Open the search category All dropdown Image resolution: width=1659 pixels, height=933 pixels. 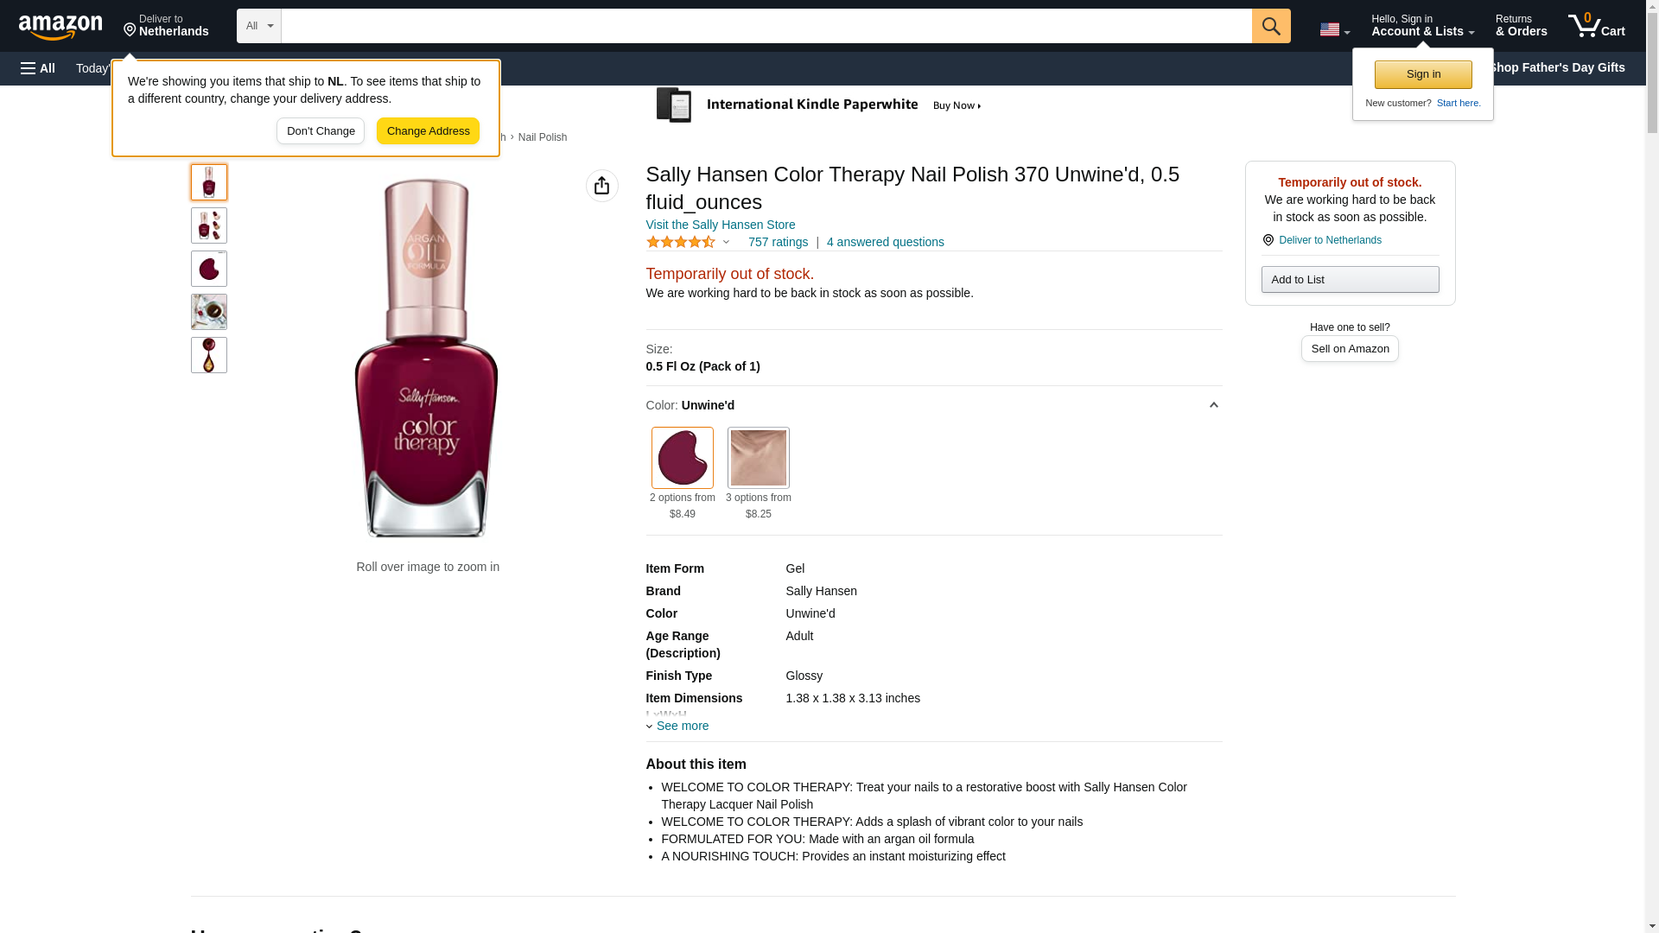point(258,26)
